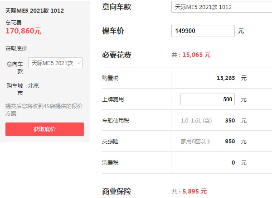This screenshot has width=272, height=198.
Task: Click the 交强险 option 家用6座以下
Action: click(x=196, y=141)
